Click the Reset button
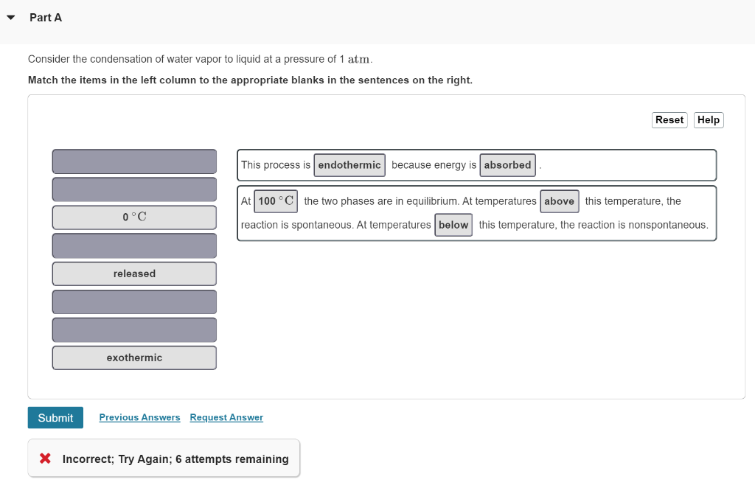The height and width of the screenshot is (488, 755). pos(669,120)
